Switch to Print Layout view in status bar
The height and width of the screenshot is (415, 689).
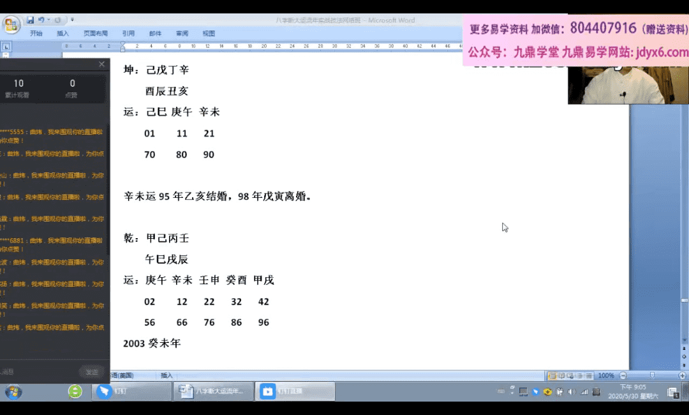pos(552,375)
